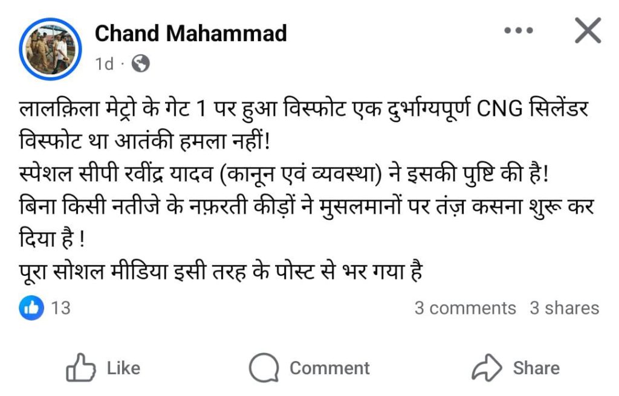Tap the Like button label
Image resolution: width=619 pixels, height=396 pixels.
[123, 368]
